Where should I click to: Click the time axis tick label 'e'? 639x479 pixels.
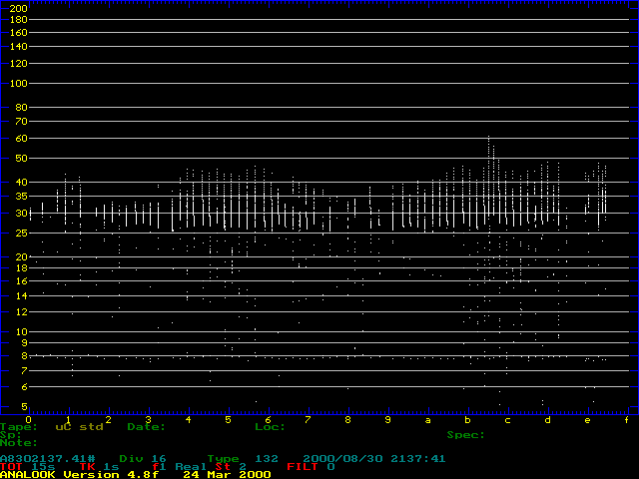point(587,420)
